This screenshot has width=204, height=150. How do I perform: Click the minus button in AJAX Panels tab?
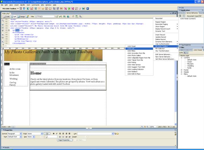[187, 53]
